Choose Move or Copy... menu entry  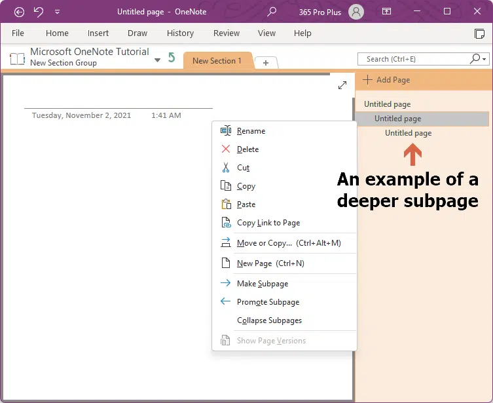[284, 243]
